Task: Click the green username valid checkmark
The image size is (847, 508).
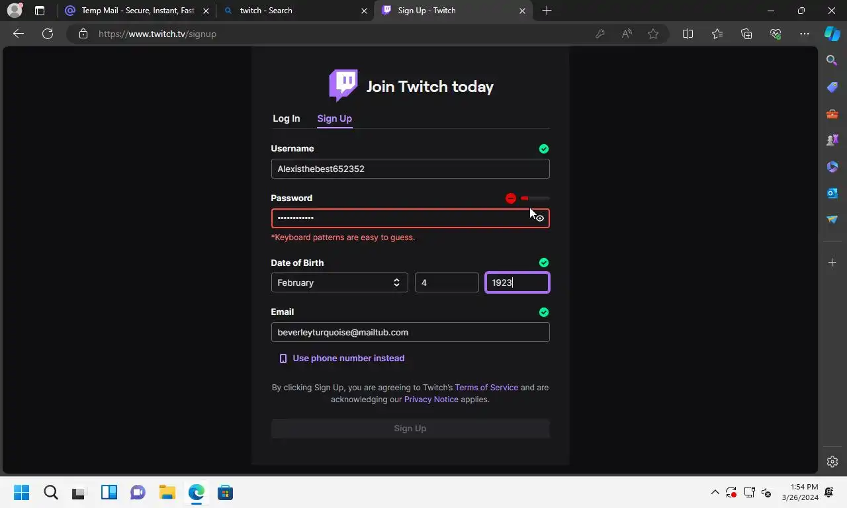Action: click(x=544, y=149)
